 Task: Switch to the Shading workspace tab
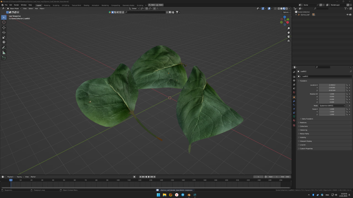[x=86, y=5]
